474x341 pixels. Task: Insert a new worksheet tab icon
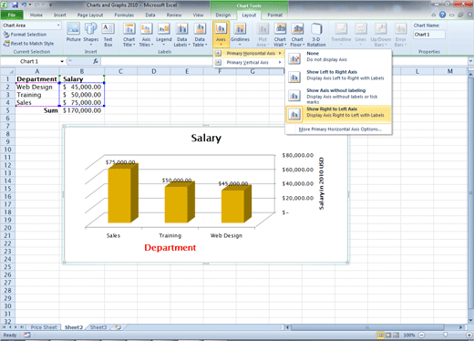pyautogui.click(x=118, y=327)
